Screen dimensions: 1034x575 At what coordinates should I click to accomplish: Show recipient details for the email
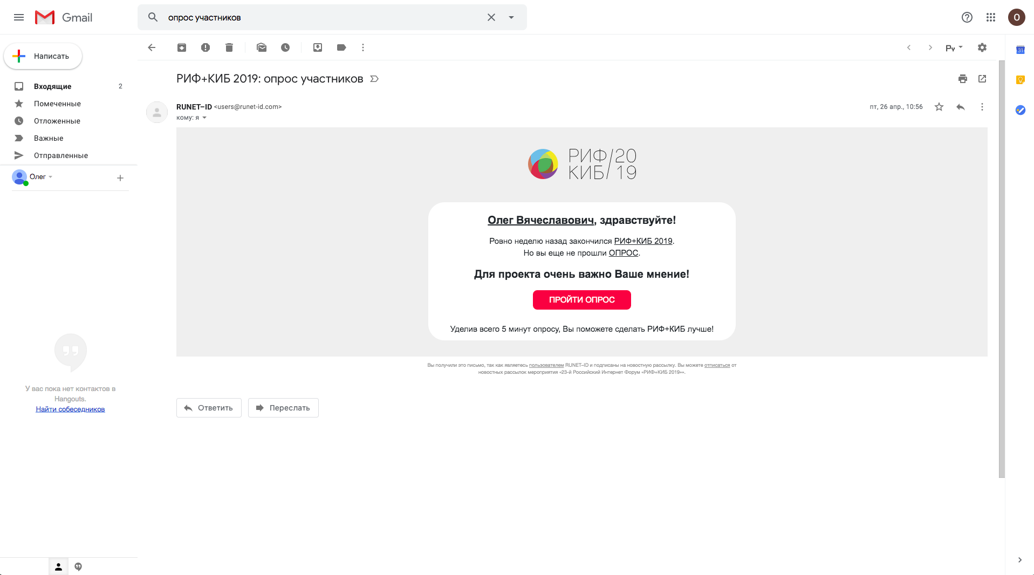coord(204,118)
